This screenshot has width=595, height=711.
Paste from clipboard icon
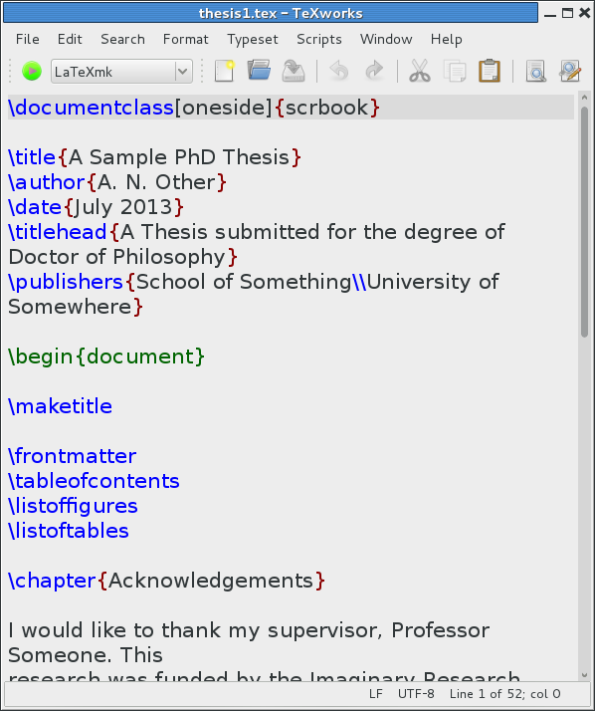[x=490, y=71]
